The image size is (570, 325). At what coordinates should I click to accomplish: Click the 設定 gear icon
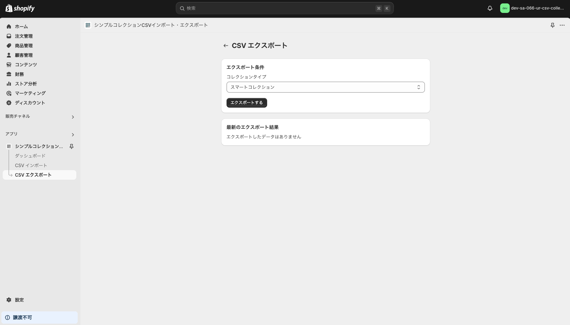tap(9, 300)
